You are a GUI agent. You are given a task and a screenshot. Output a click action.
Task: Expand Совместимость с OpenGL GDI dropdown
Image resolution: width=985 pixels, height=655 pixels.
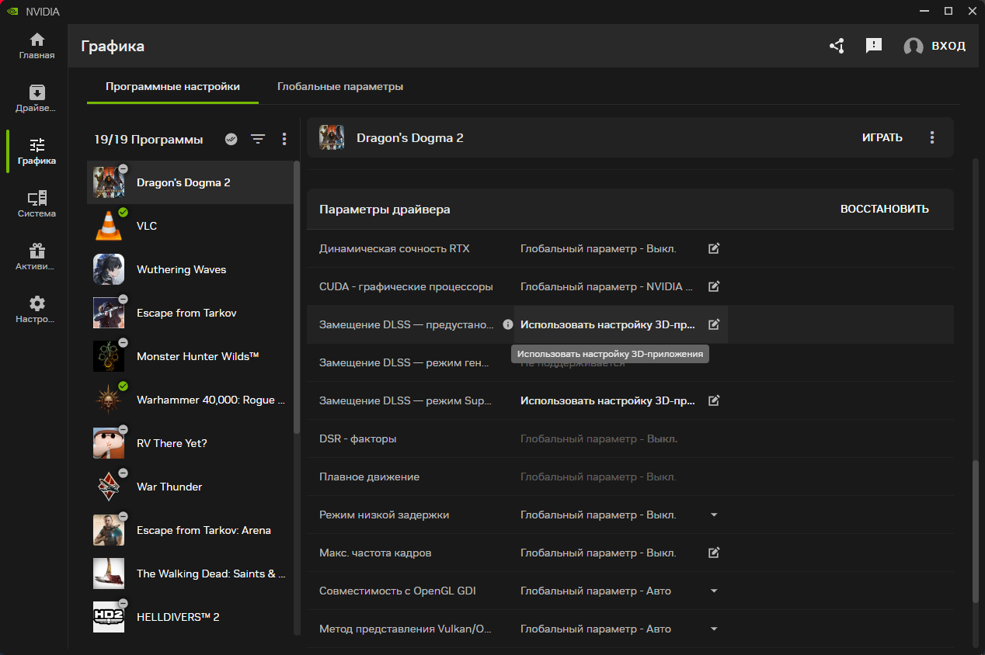[714, 591]
